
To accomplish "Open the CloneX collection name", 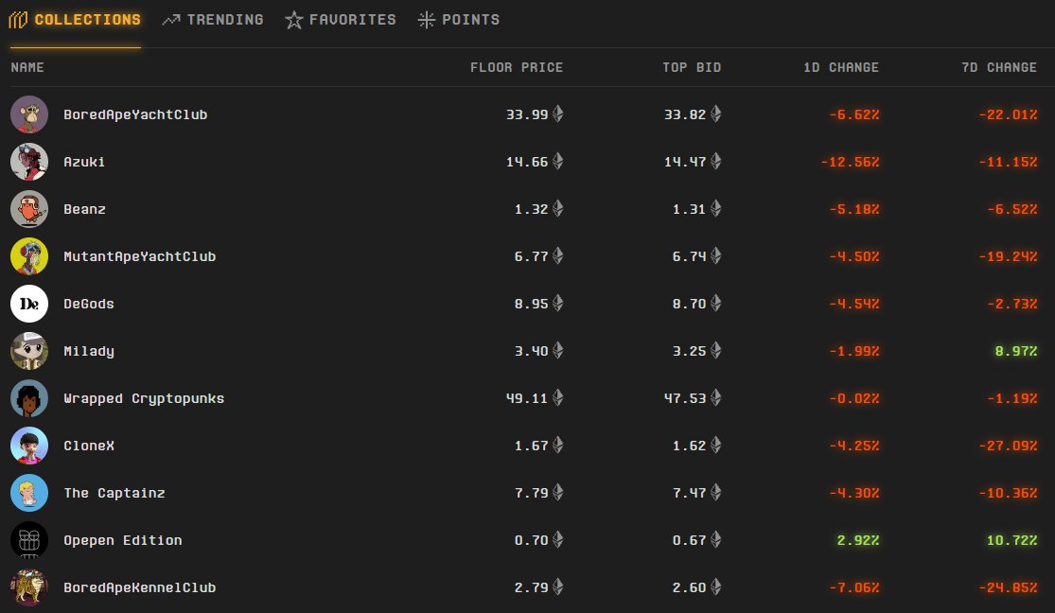I will coord(88,446).
